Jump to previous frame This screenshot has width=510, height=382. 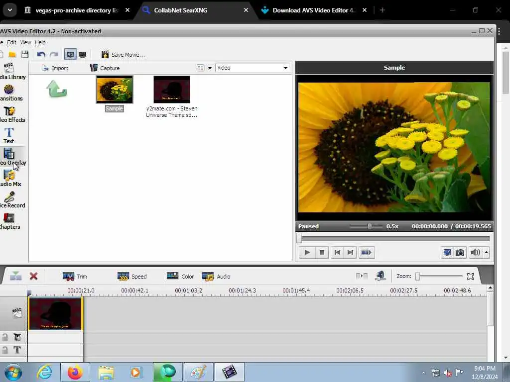click(x=337, y=252)
